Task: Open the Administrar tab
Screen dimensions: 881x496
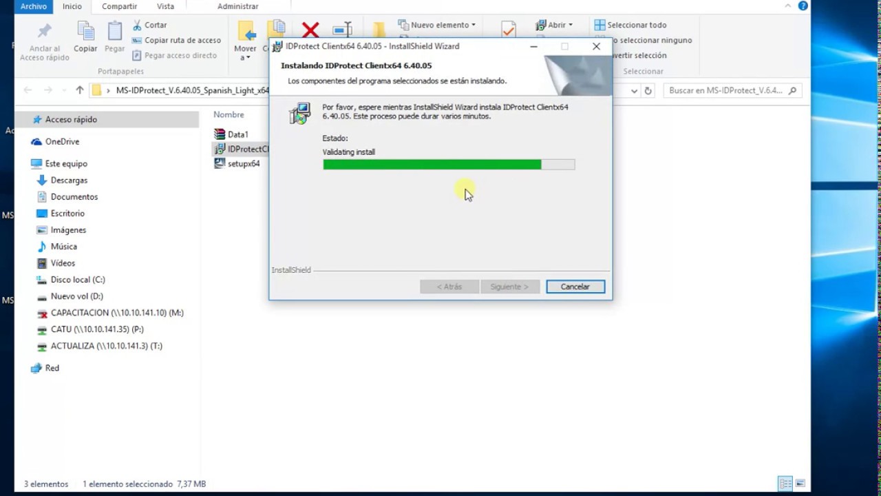Action: 237,6
